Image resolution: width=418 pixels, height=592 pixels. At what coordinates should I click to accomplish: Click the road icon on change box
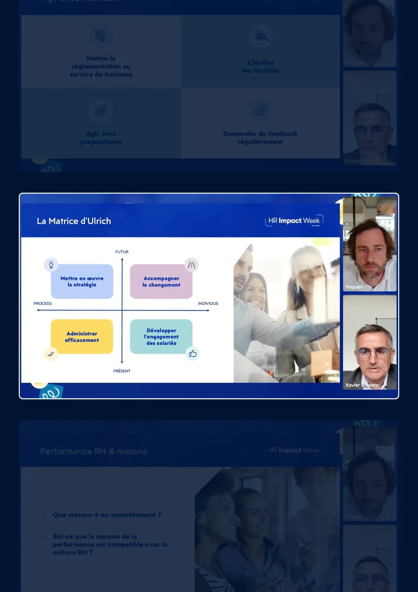pyautogui.click(x=192, y=265)
